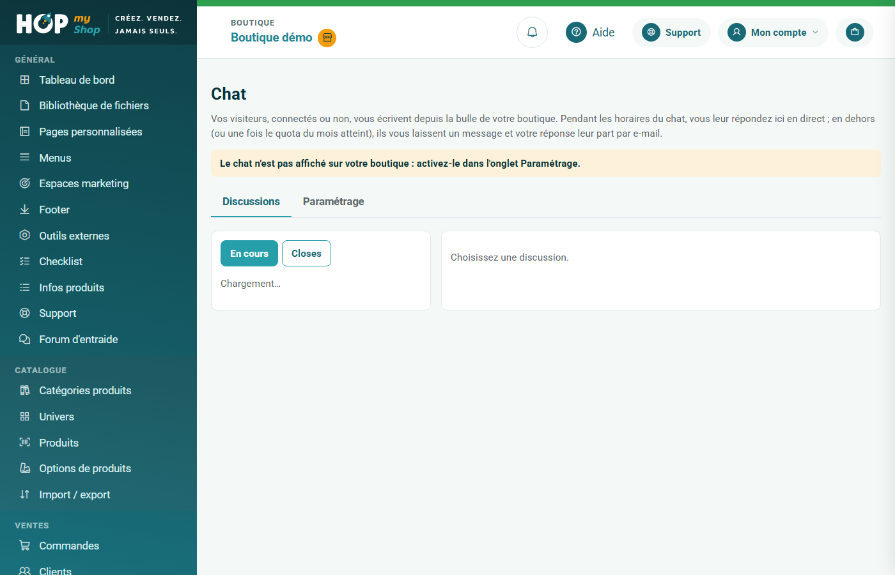Open the Boutique démo link

click(271, 38)
